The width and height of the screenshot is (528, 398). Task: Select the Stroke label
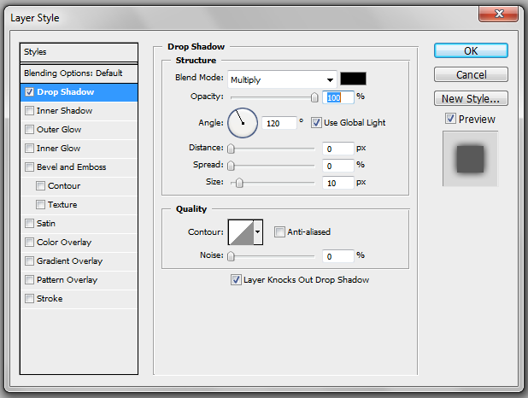(x=50, y=299)
